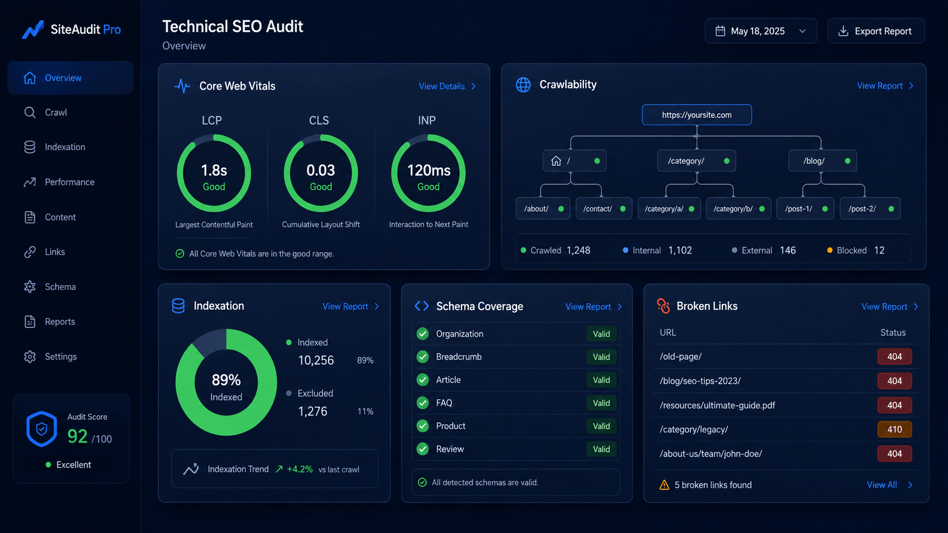Click the https://yoursite.com root node
948x533 pixels.
(x=697, y=115)
